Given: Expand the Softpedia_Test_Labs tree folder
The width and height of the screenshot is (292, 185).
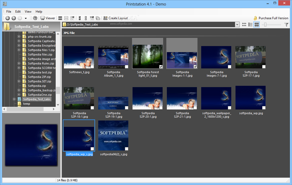Looking at the screenshot, I should coord(14,99).
